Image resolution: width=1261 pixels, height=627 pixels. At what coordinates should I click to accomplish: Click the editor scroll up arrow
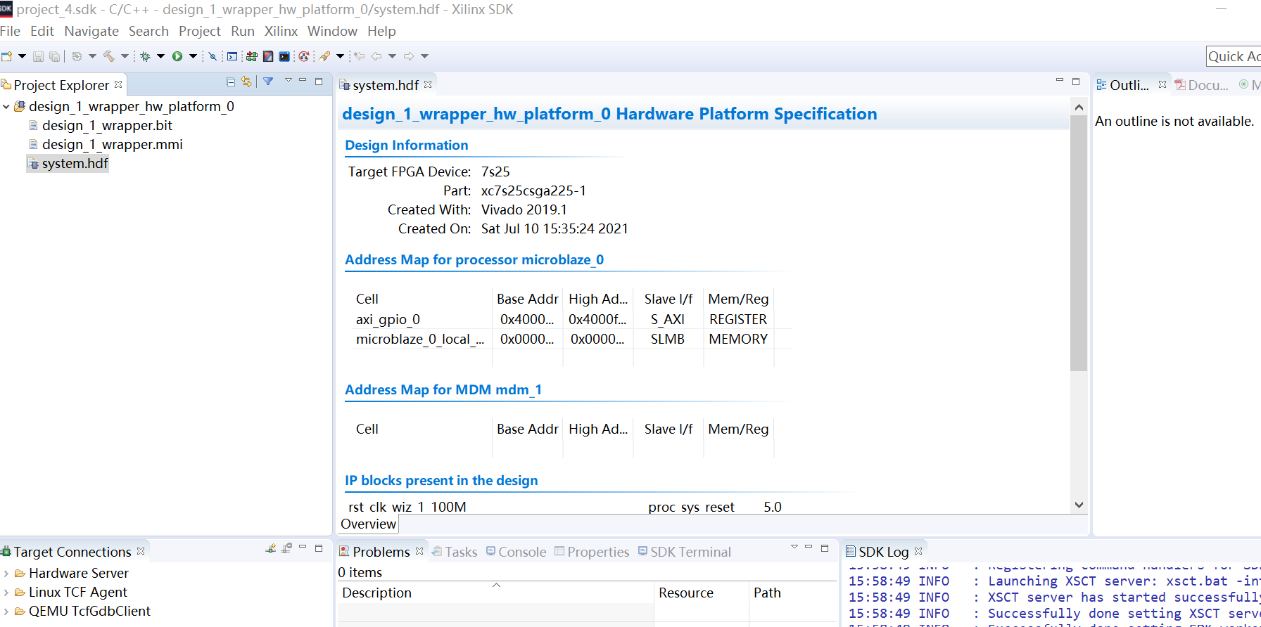tap(1079, 107)
